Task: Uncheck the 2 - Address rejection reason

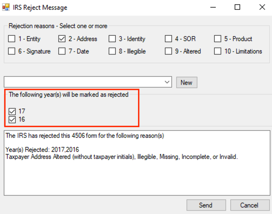Action: point(62,39)
